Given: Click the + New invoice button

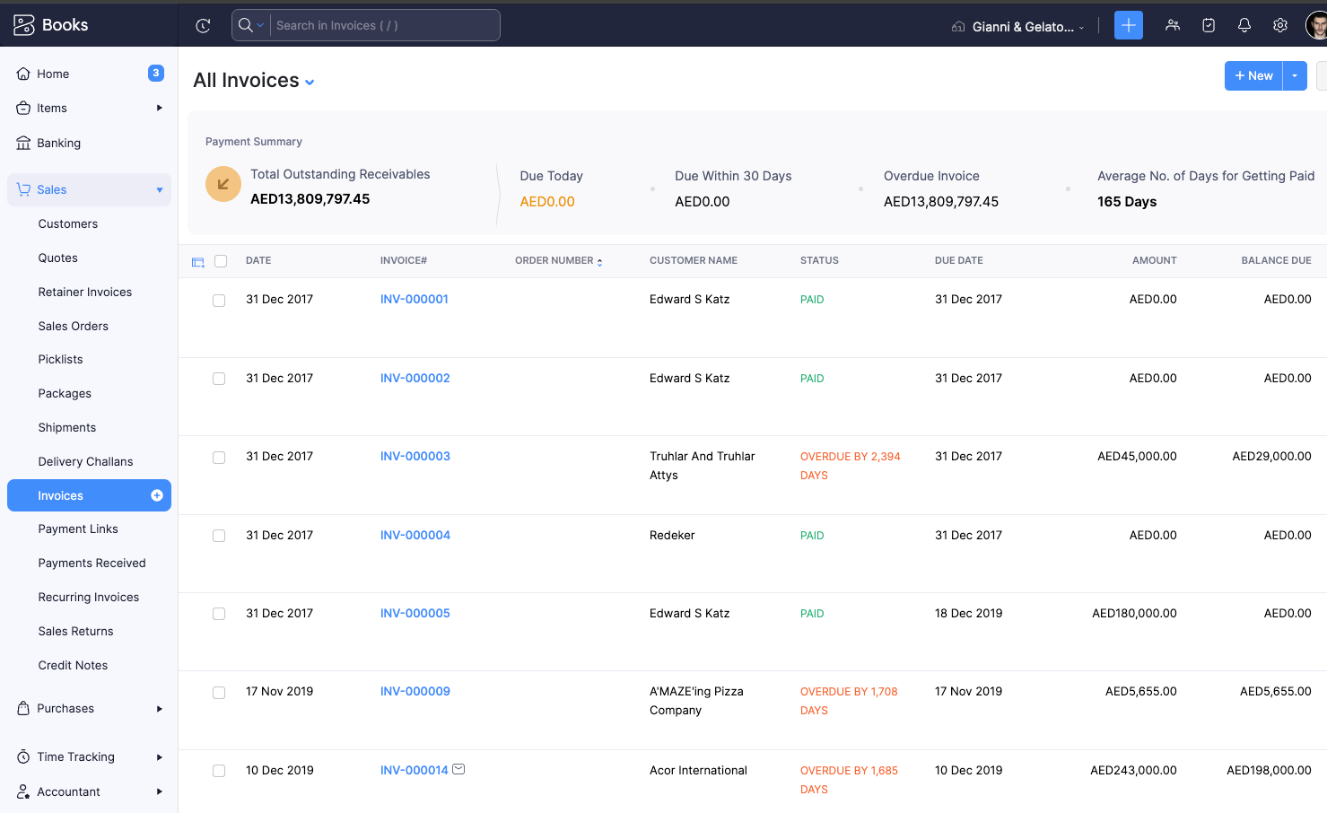Looking at the screenshot, I should tap(1253, 76).
